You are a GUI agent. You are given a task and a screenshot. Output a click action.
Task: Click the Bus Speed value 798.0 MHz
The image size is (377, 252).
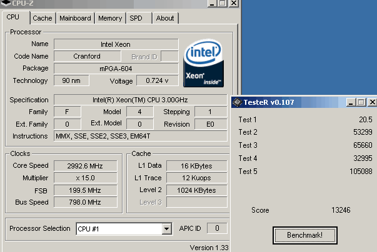pyautogui.click(x=86, y=202)
